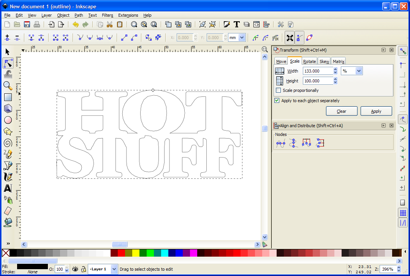Open the Path menu
Viewport: 410px width, 276px height.
[79, 15]
